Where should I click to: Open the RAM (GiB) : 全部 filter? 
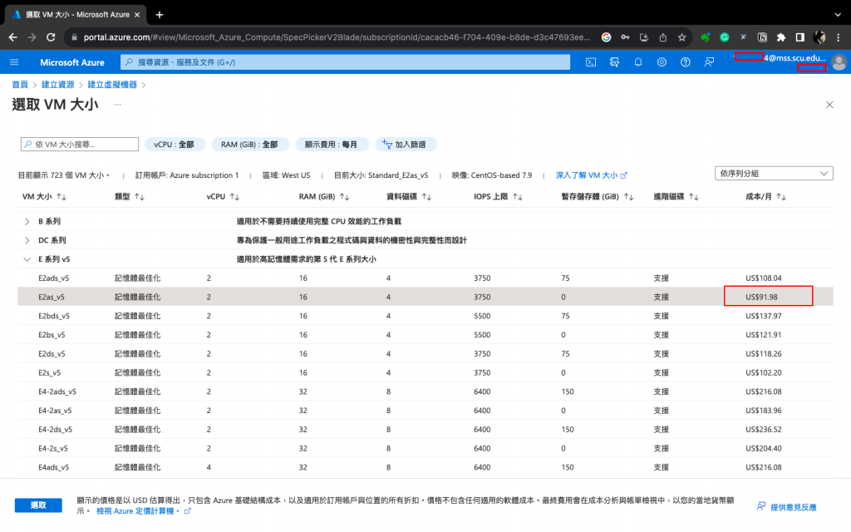249,145
